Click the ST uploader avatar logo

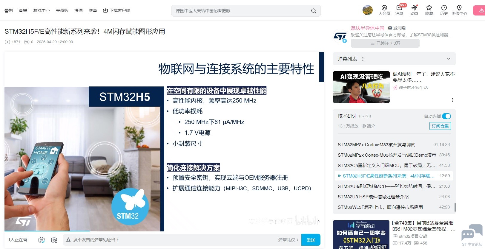click(340, 37)
